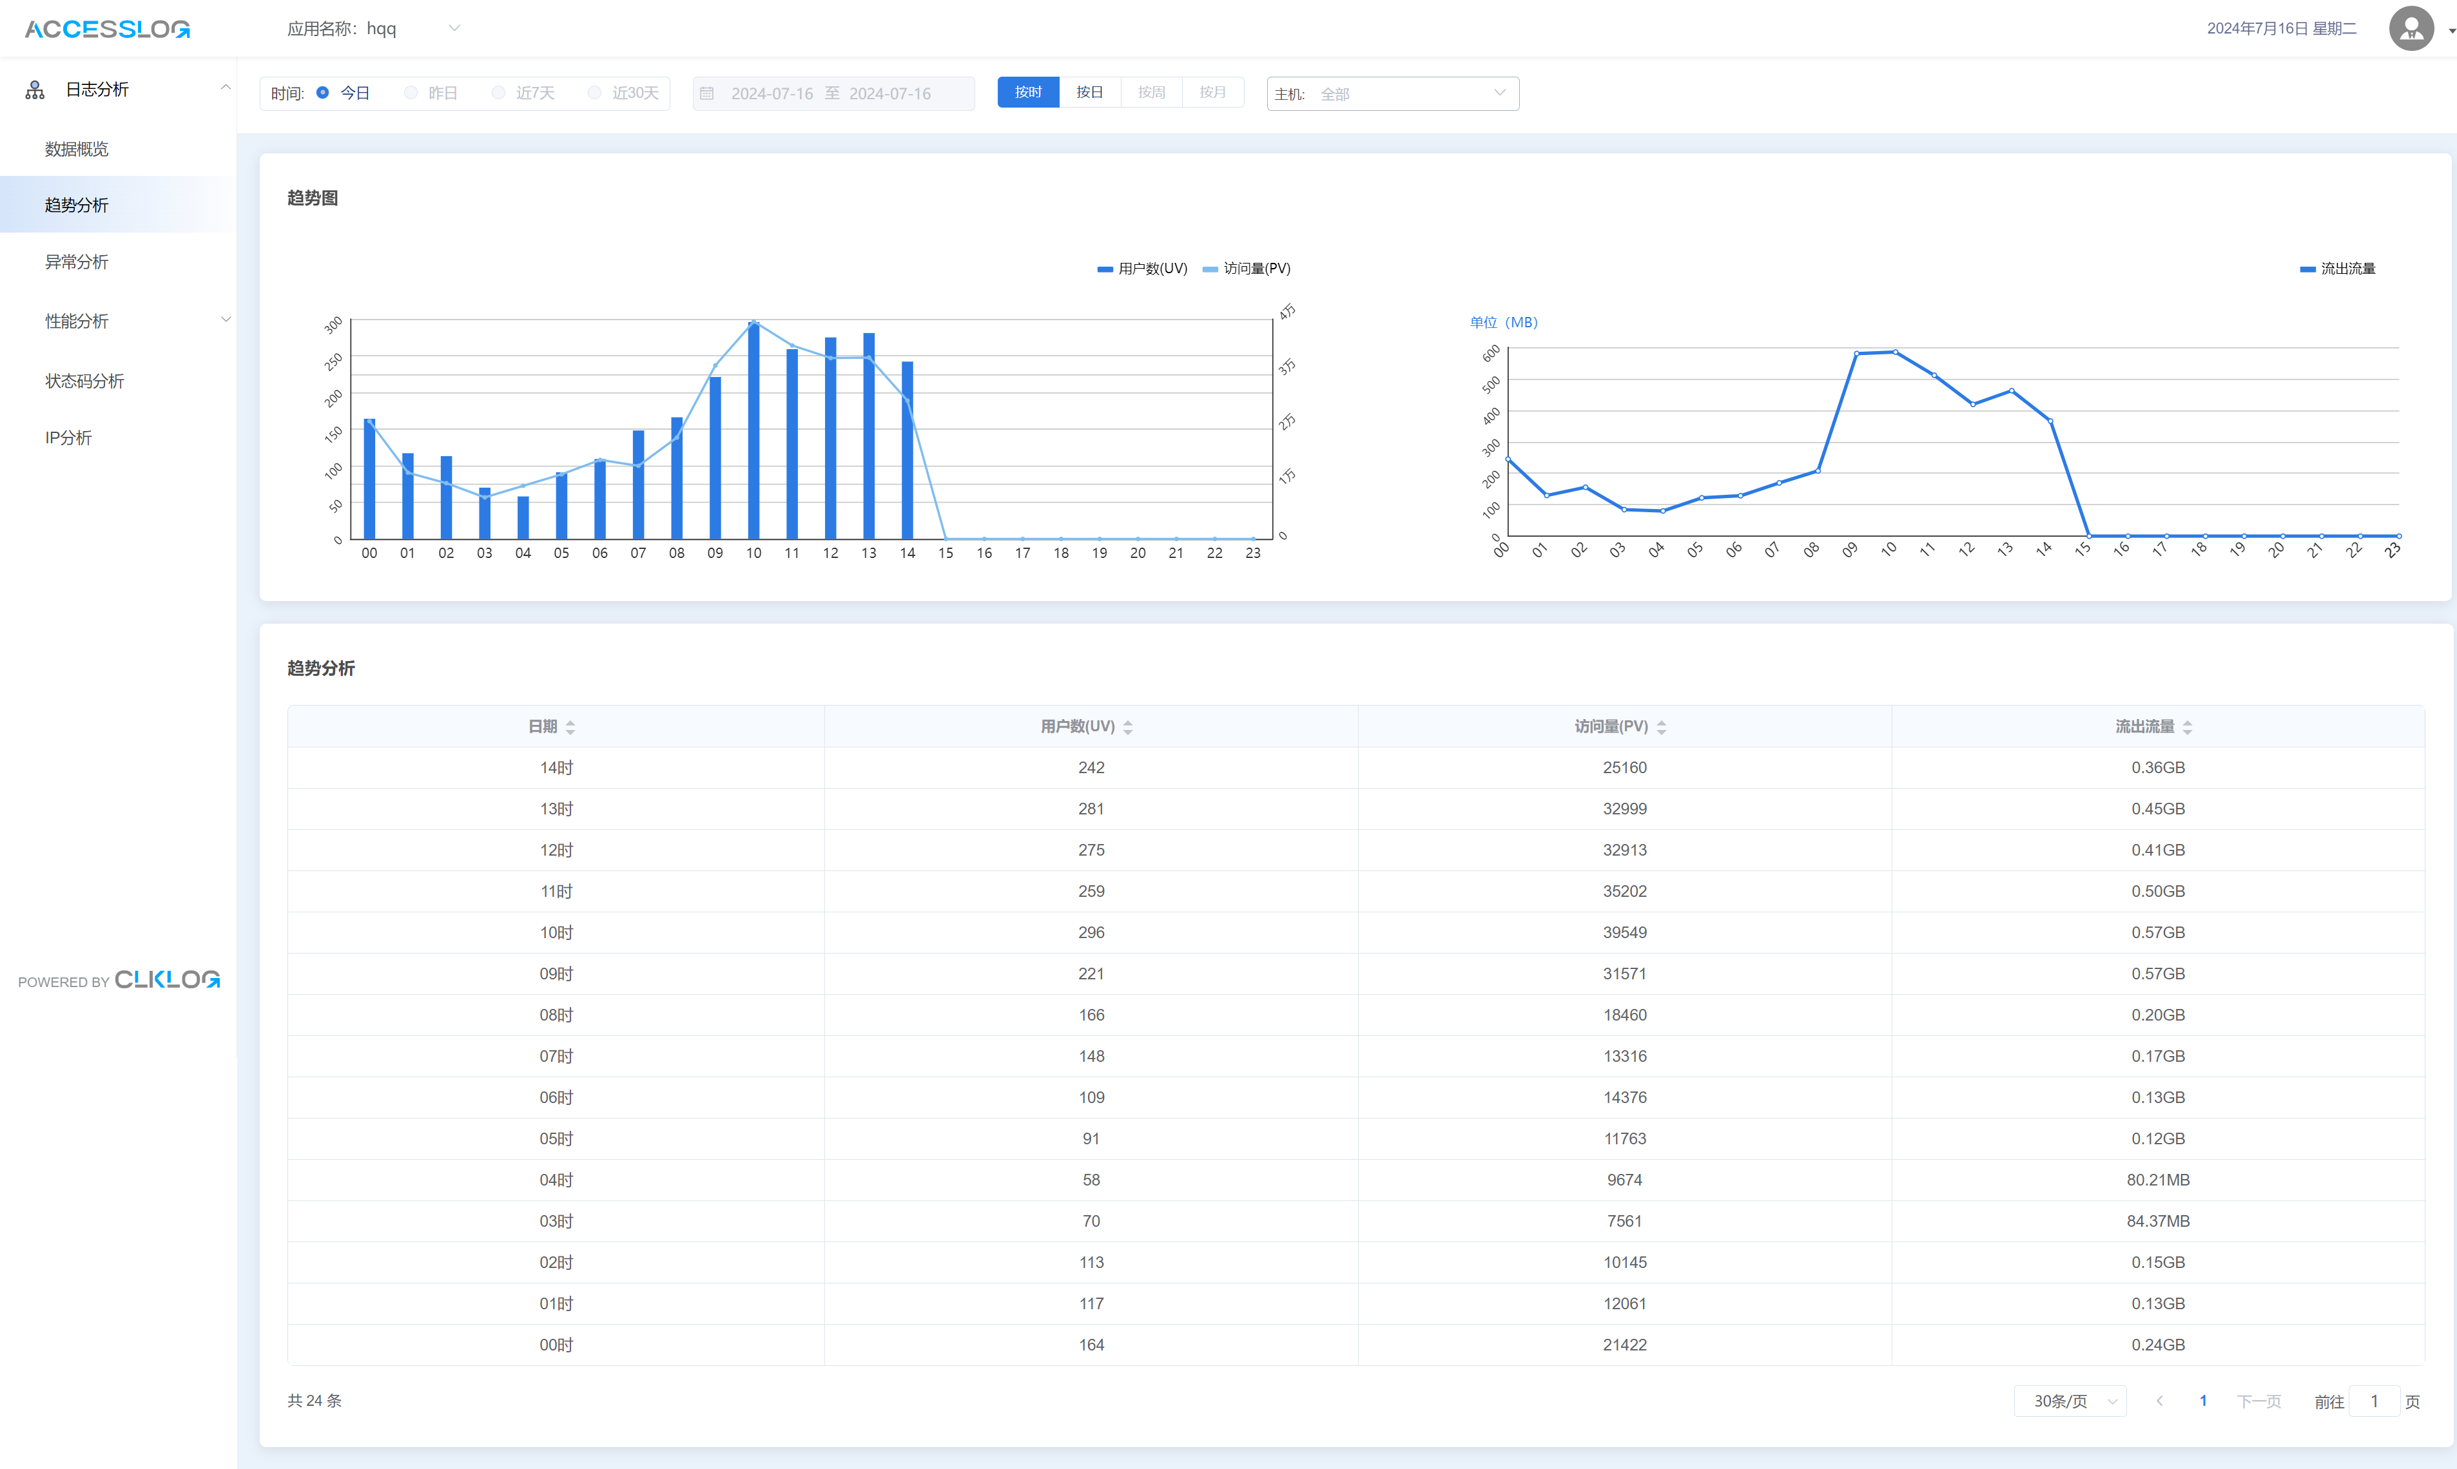Click the calendar icon in date range field

(707, 93)
